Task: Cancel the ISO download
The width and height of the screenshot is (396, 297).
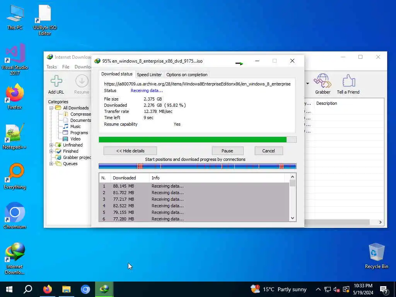Action: coord(269,151)
